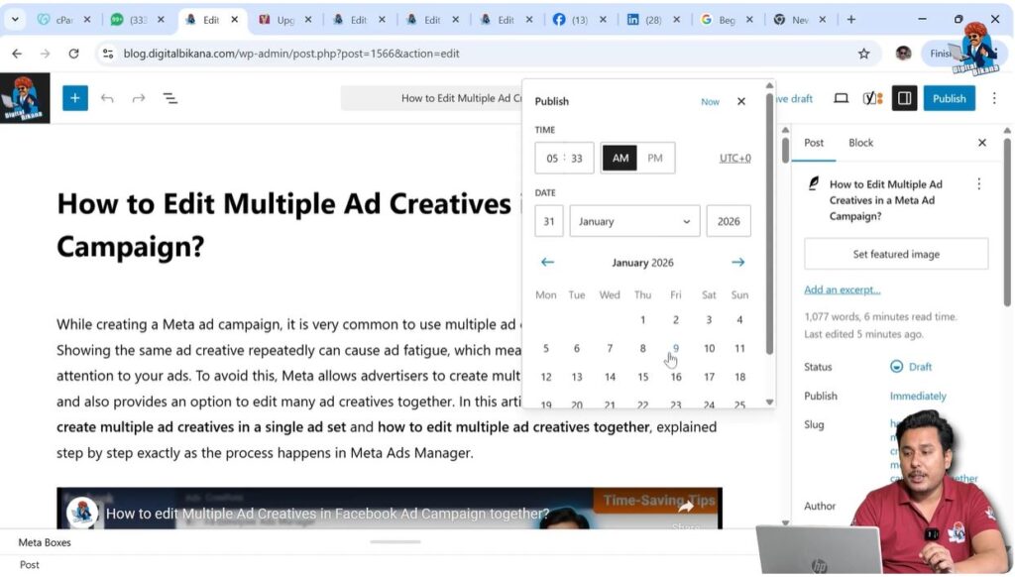This screenshot has width=1015, height=577.
Task: Open the document List View outline
Action: (x=169, y=98)
